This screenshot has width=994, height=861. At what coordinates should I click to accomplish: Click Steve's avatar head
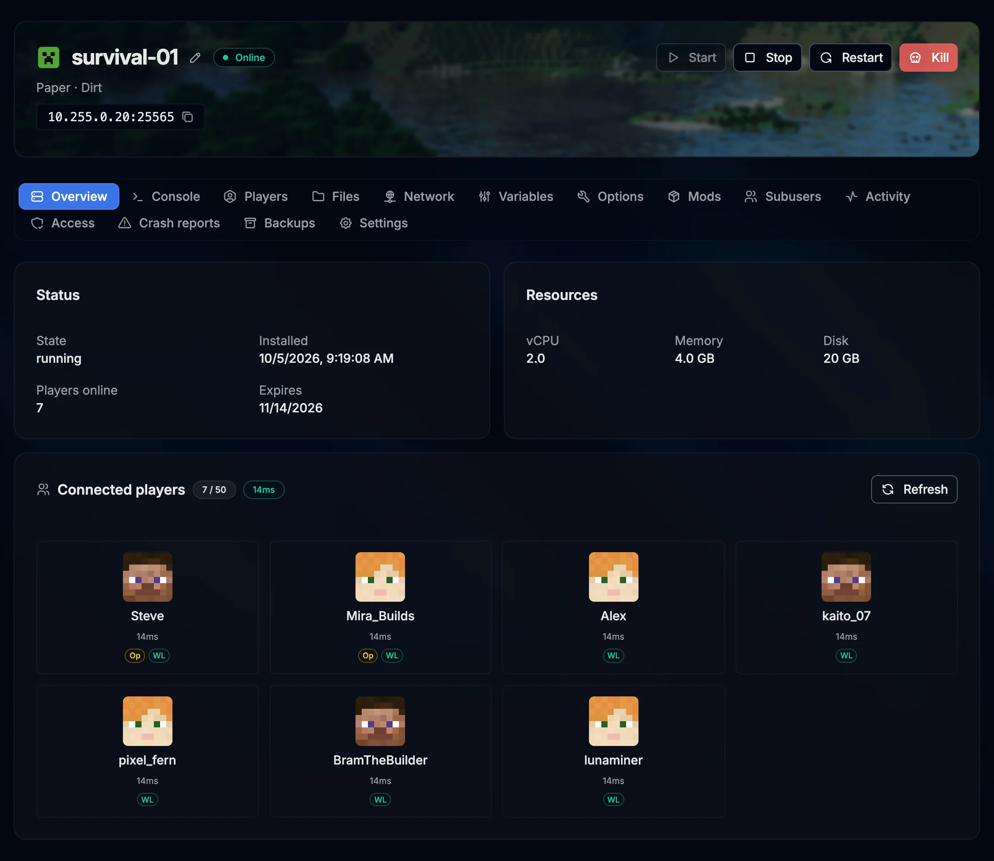tap(147, 577)
